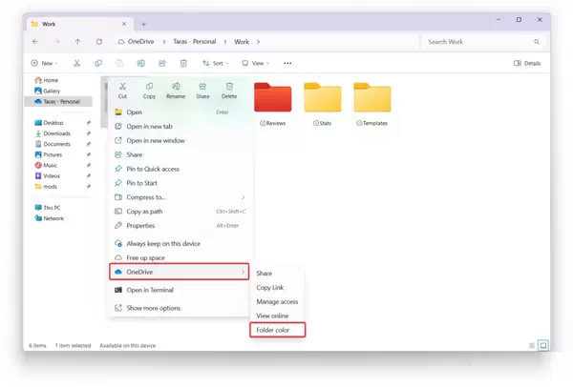Screen dimensions: 573x387
Task: Click the Cut icon in context menu
Action: (122, 87)
